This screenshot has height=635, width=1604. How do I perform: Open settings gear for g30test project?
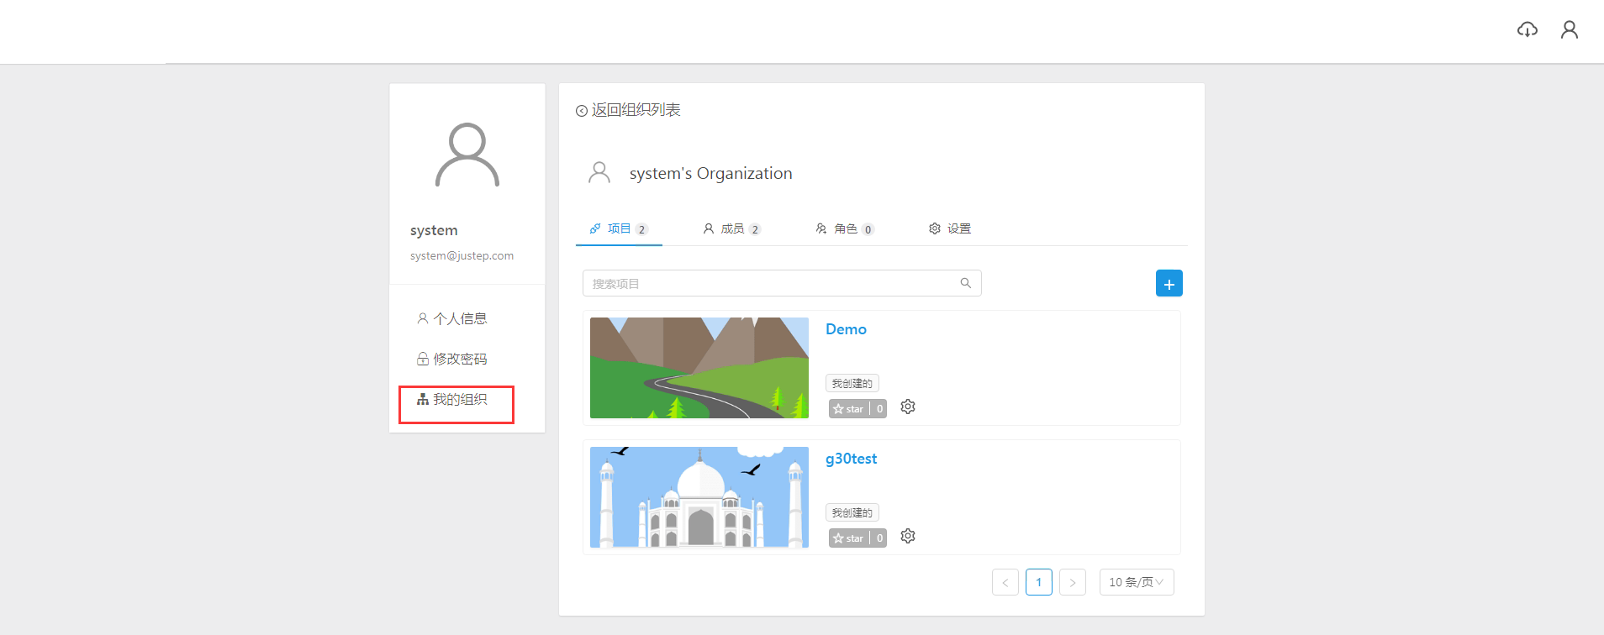point(908,536)
